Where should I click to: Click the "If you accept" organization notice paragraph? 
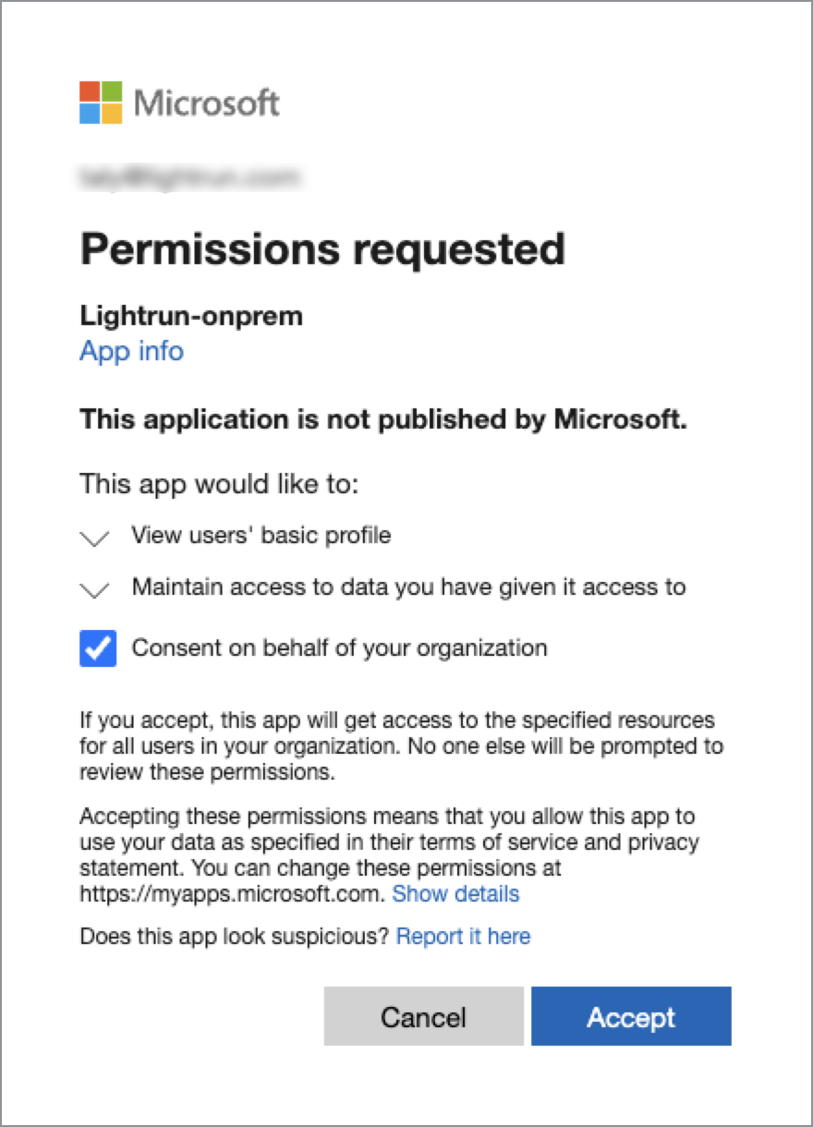click(401, 745)
